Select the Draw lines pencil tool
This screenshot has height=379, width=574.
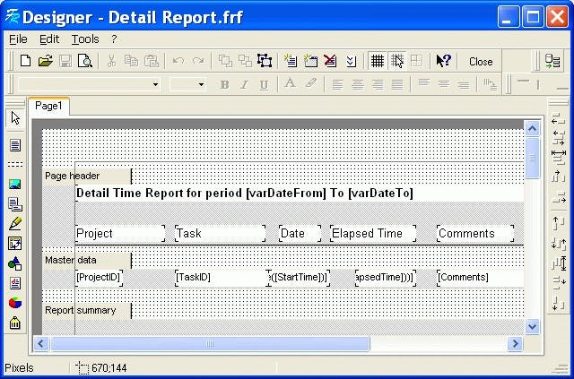point(15,223)
